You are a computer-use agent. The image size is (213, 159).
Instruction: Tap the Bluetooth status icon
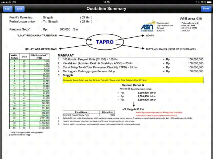pyautogui.click(x=199, y=2)
